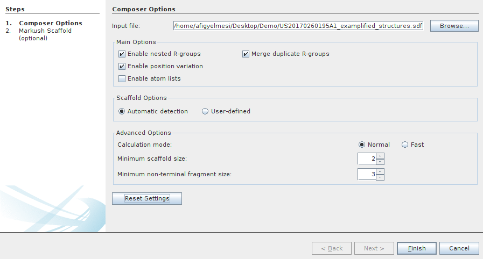Click the minimum scaffold size value field
This screenshot has width=483, height=259.
[x=367, y=159]
